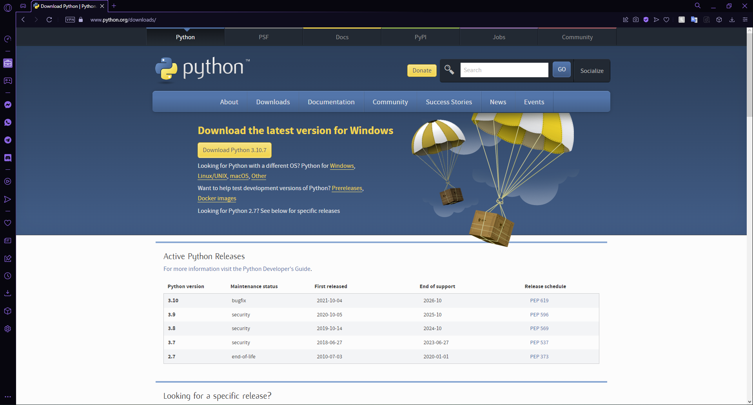This screenshot has height=405, width=753.
Task: Open sidebar three-dots setup menu
Action: tap(8, 397)
